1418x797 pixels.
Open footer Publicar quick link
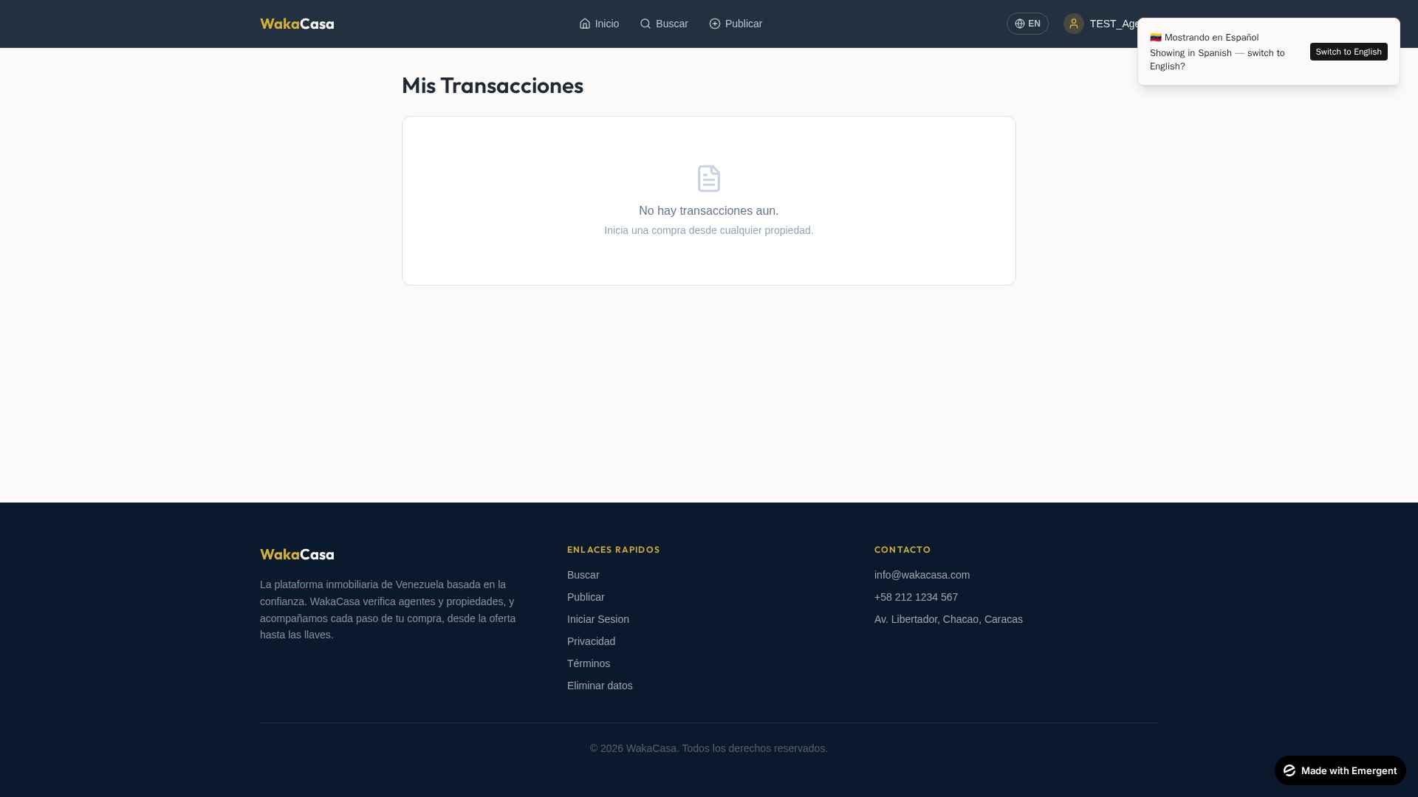(586, 597)
